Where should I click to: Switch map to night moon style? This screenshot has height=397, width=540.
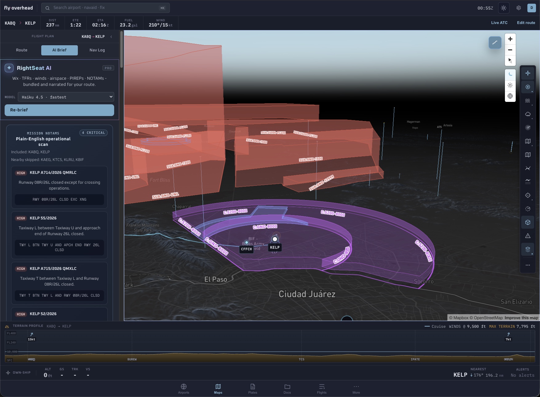coord(510,74)
